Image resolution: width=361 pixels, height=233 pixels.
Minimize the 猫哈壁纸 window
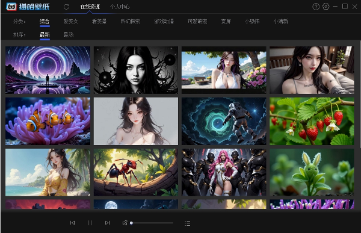pos(335,7)
